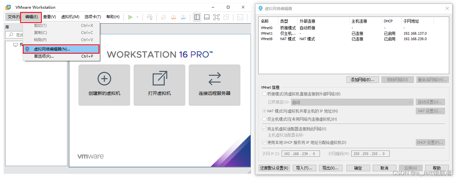Click the 添加网络(E)... button
The image size is (457, 179).
363,80
